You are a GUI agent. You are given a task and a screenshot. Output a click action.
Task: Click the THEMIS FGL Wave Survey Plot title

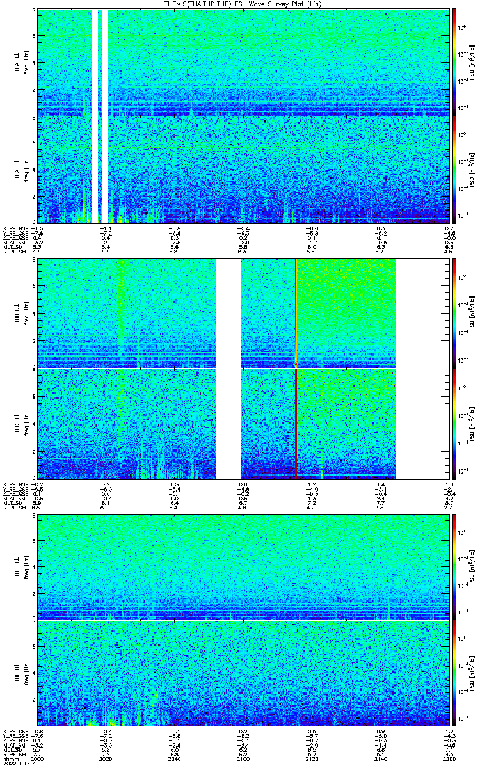click(x=243, y=4)
